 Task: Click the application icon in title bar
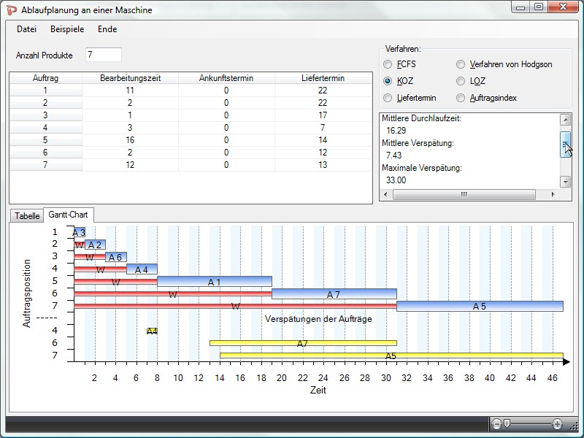click(x=12, y=9)
